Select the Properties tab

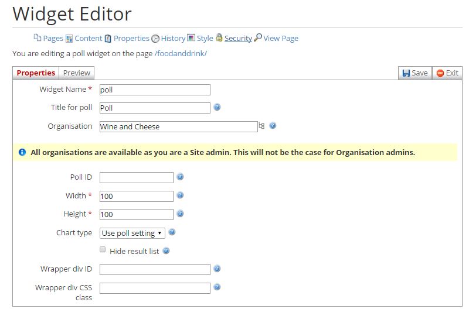36,73
